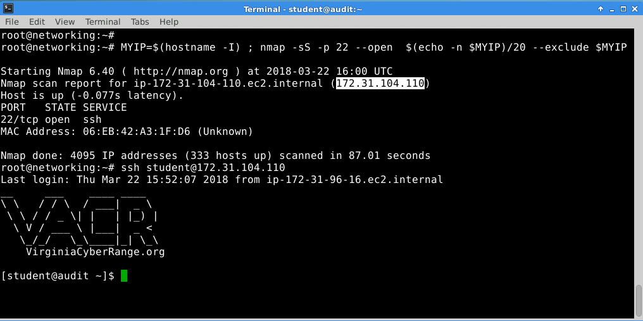Click the highlighted IP 172.31.104.110
This screenshot has width=643, height=321.
tap(380, 84)
